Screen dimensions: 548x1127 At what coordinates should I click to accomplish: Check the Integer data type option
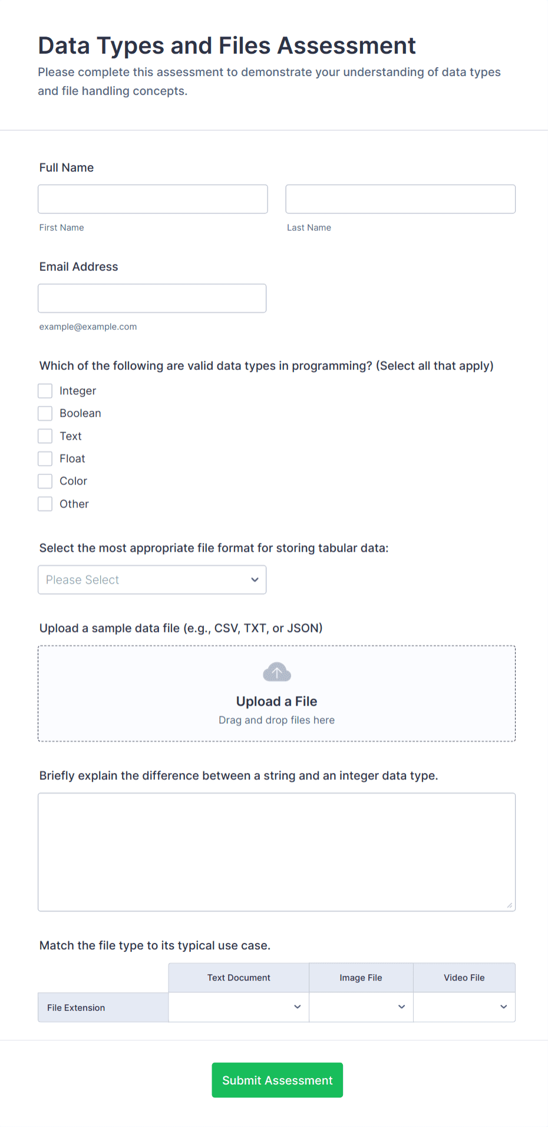click(45, 391)
